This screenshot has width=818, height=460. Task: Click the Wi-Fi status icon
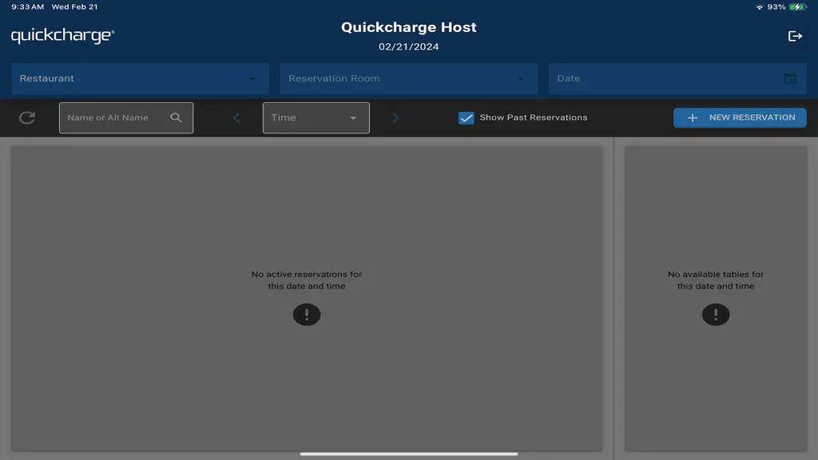pos(760,6)
